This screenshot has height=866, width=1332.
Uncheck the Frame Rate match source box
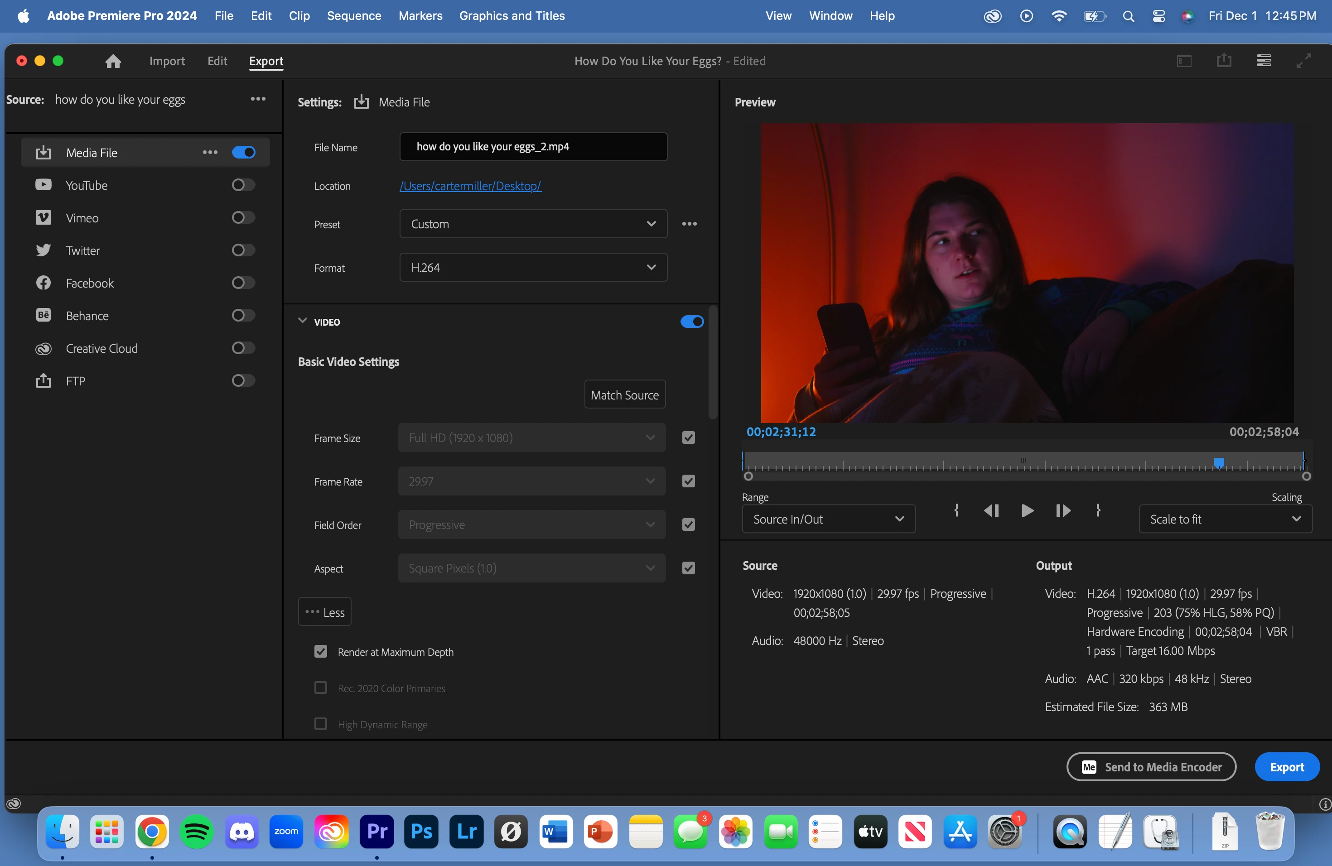coord(688,481)
